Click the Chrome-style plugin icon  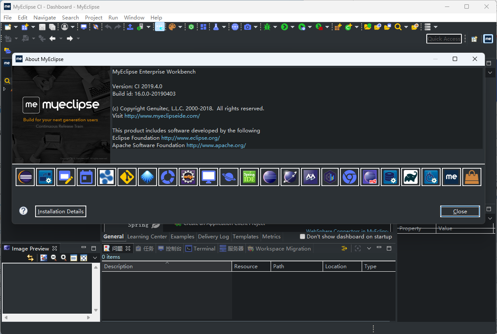pos(349,177)
